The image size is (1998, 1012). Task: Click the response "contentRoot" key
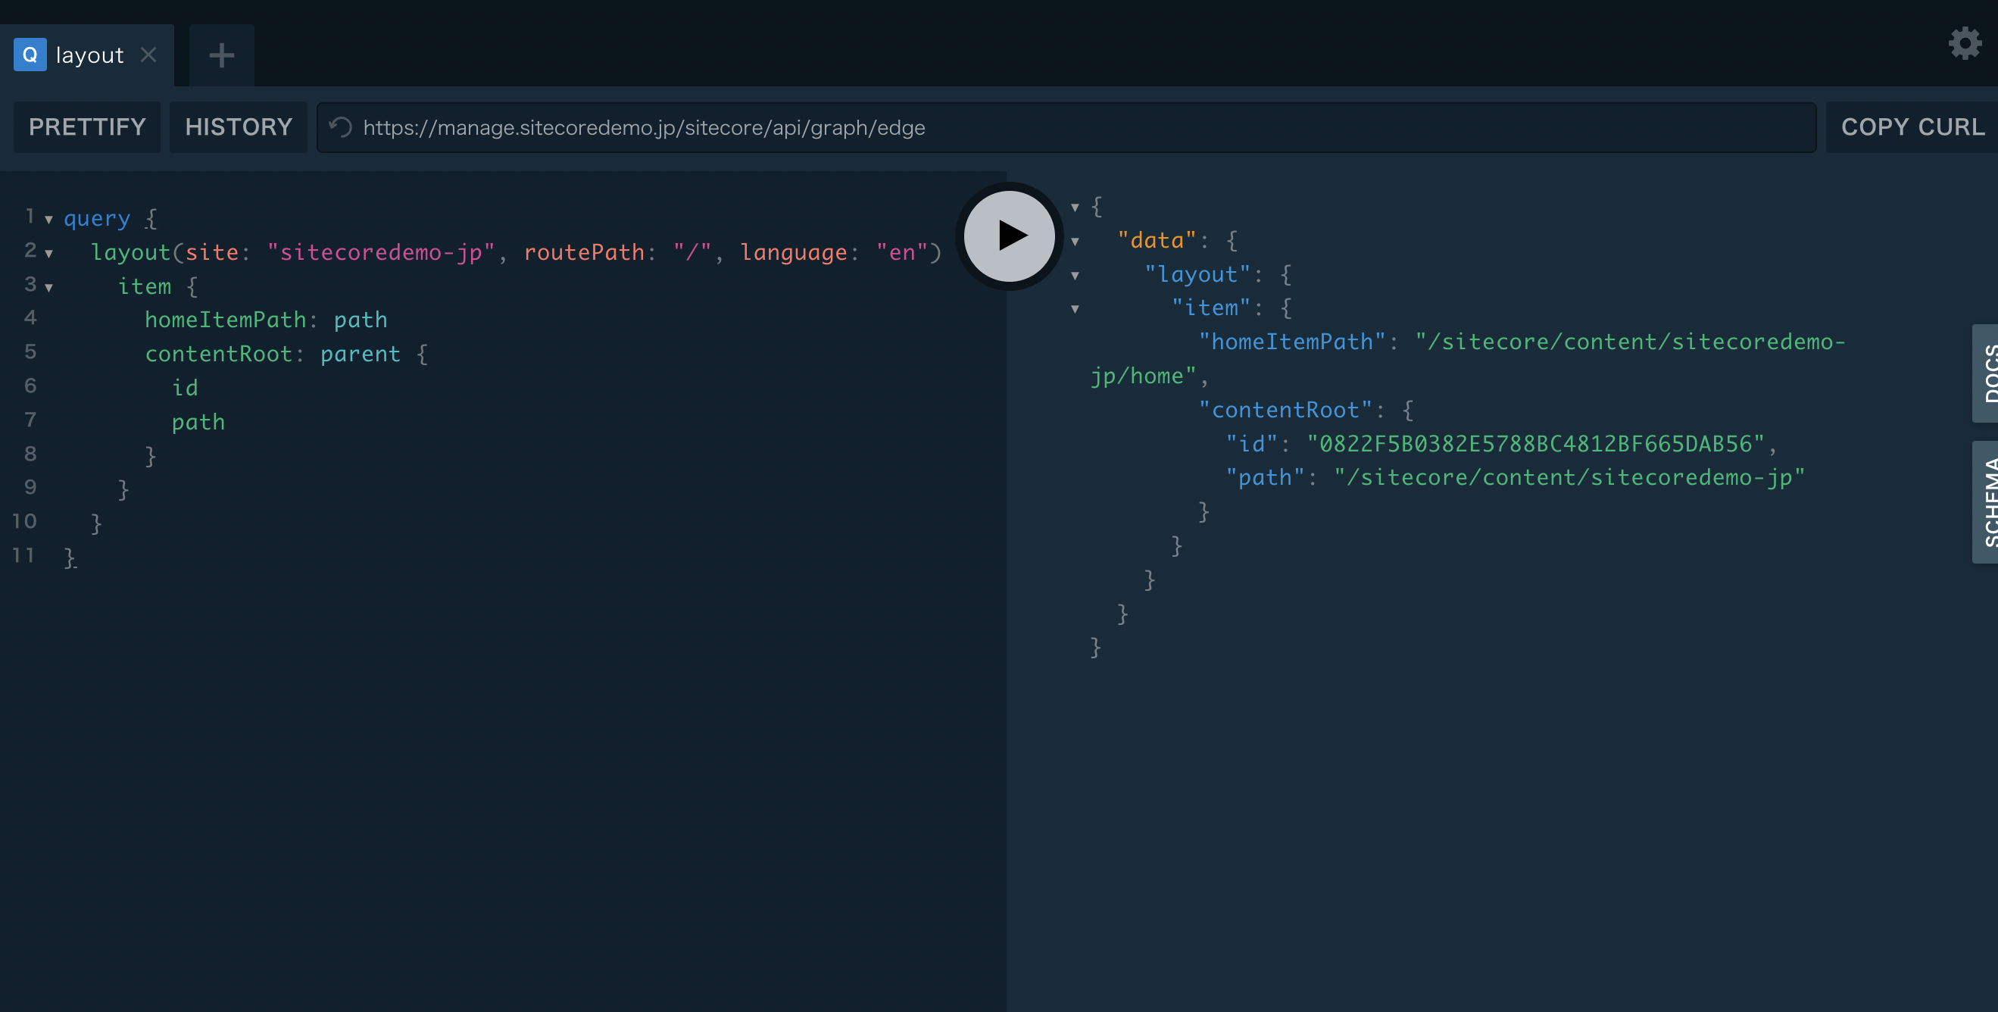pyautogui.click(x=1285, y=411)
